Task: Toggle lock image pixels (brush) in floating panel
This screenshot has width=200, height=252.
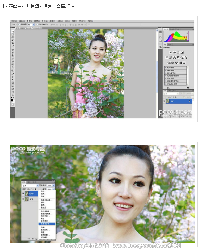Action: pos(30,189)
